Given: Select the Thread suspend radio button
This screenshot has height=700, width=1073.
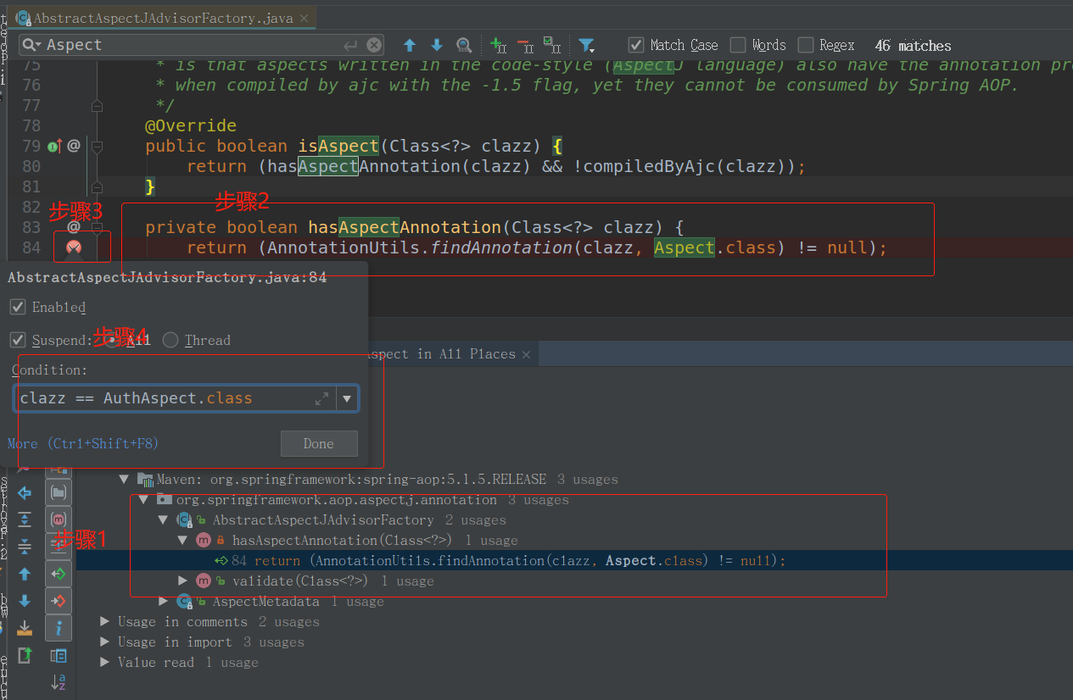Looking at the screenshot, I should point(170,340).
